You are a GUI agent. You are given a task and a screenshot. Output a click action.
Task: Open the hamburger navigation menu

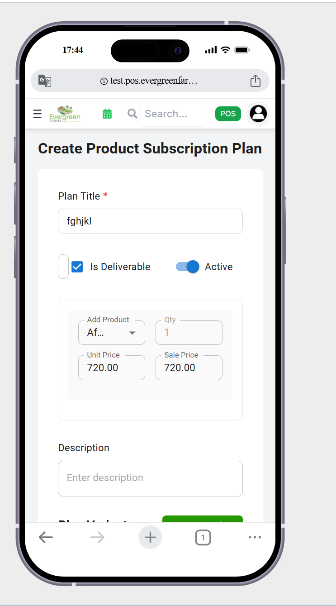click(x=37, y=114)
